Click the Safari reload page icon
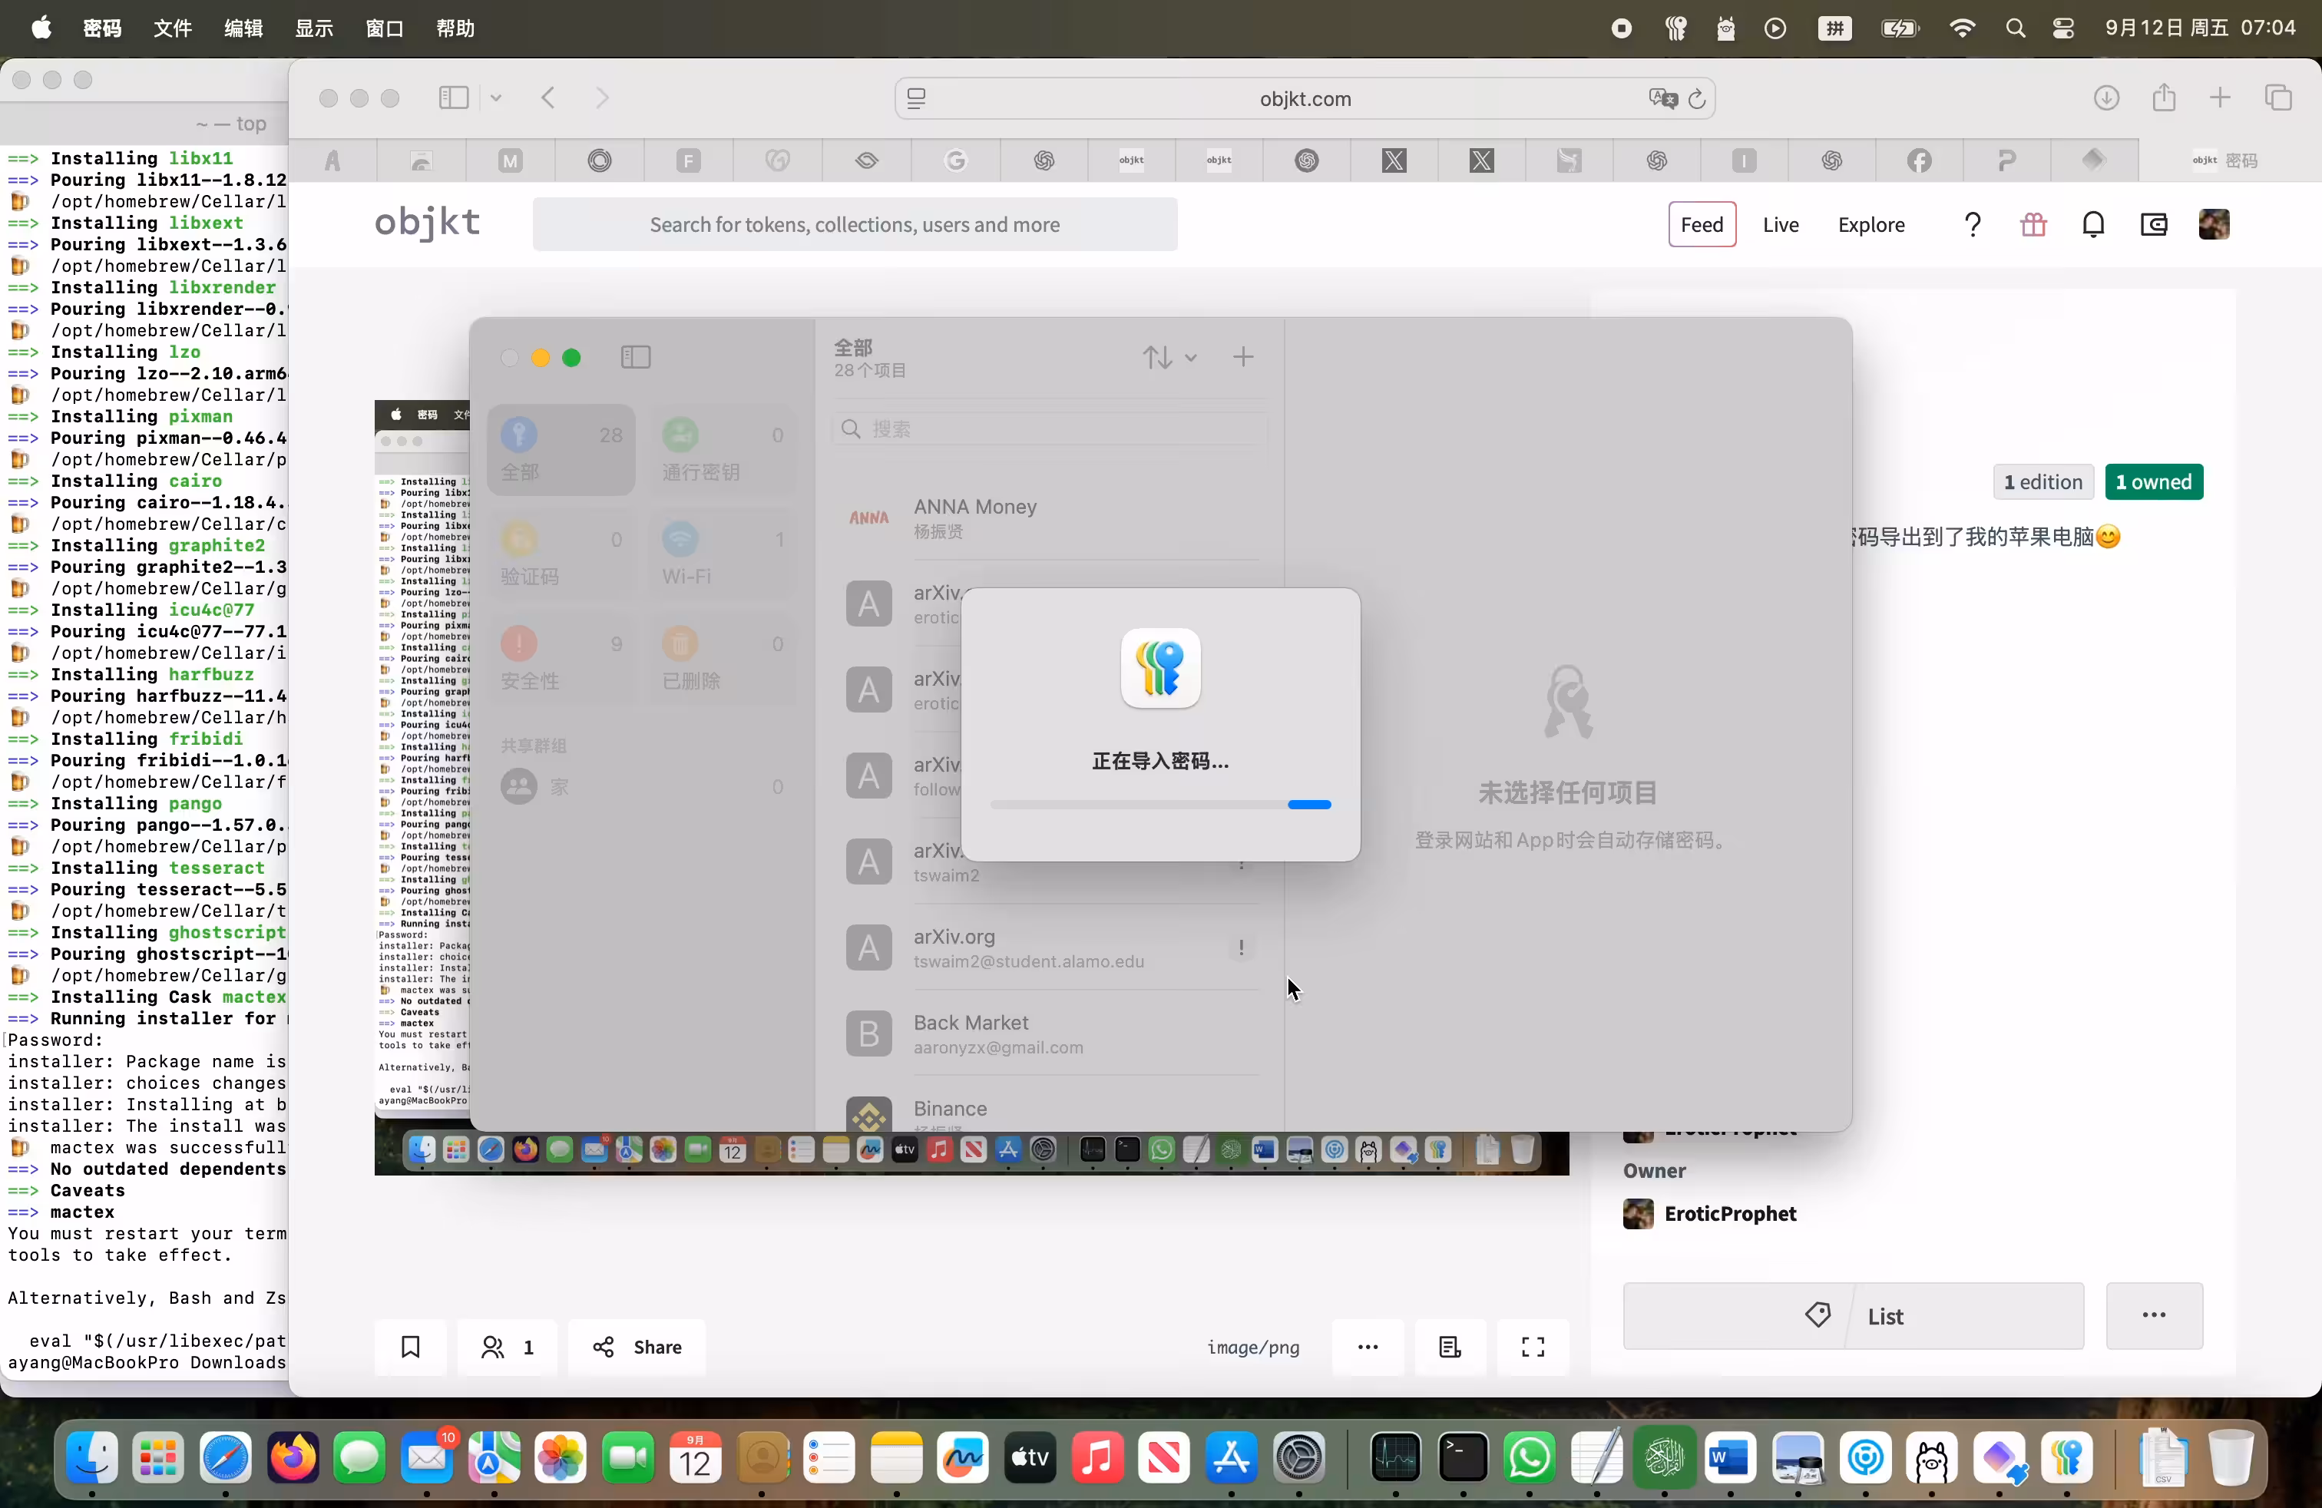The image size is (2322, 1508). 1697,98
